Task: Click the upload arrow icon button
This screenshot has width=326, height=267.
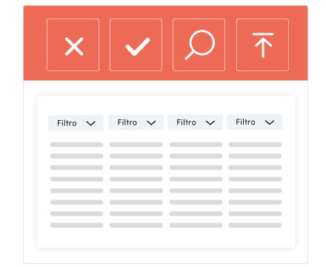Action: (262, 45)
